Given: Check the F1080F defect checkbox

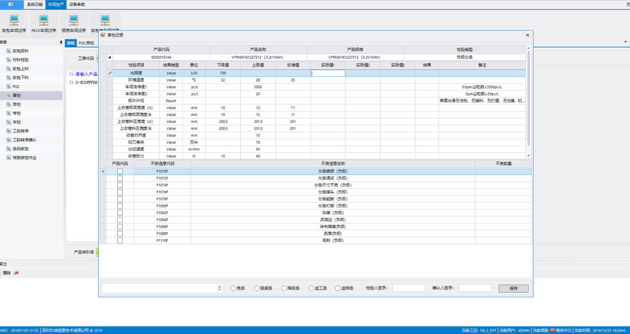Looking at the screenshot, I should [x=120, y=206].
